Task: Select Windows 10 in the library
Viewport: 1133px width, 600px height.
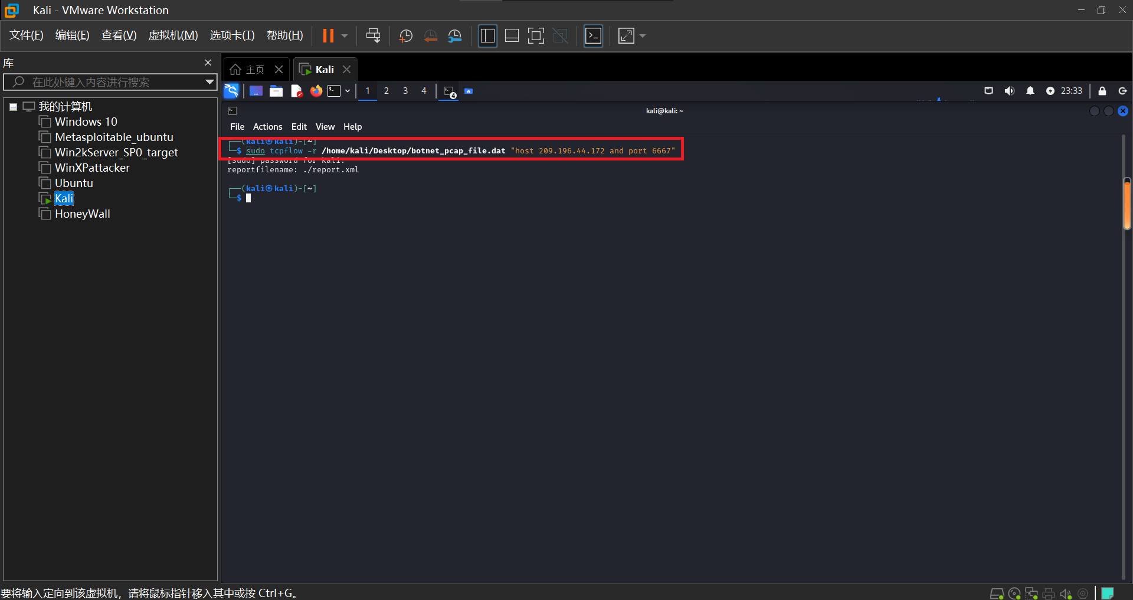Action: (86, 122)
